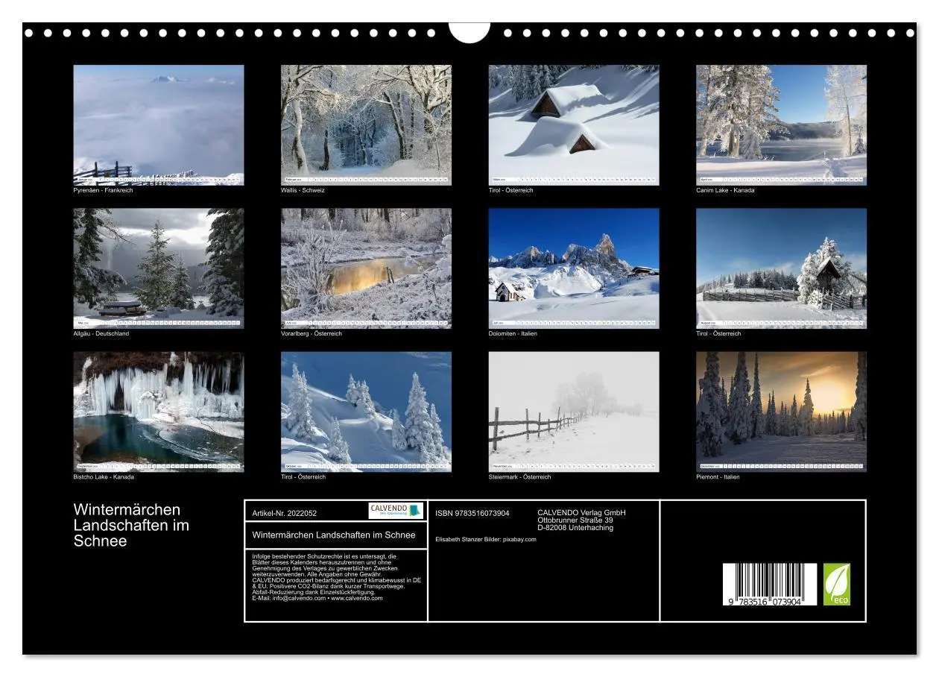Screen dimensions: 939x677
Task: Click the caption 'Allgäu - Deutschland'
Action: [x=101, y=334]
